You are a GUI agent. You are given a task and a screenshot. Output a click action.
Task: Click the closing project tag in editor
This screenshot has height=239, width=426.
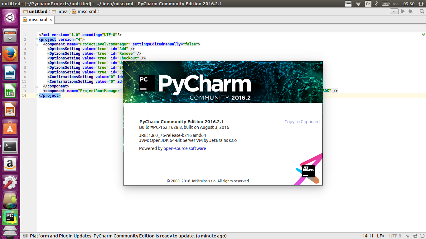click(50, 96)
